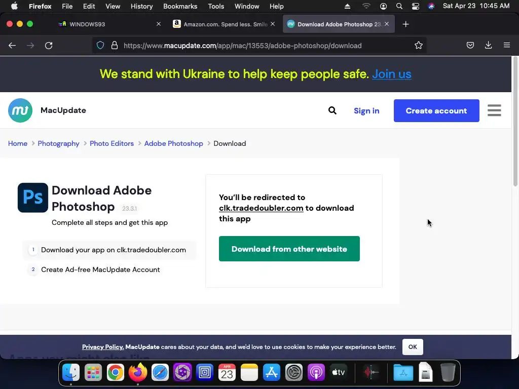The height and width of the screenshot is (389, 519).
Task: Close the Amazon.com tab
Action: pos(272,24)
